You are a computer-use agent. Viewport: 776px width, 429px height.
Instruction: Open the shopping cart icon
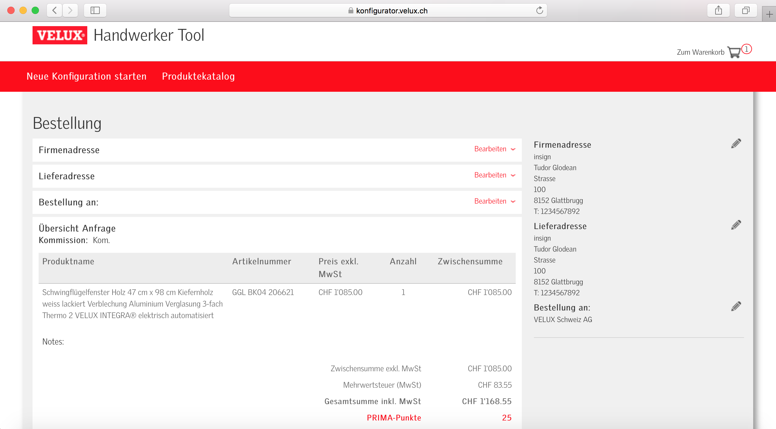[734, 52]
